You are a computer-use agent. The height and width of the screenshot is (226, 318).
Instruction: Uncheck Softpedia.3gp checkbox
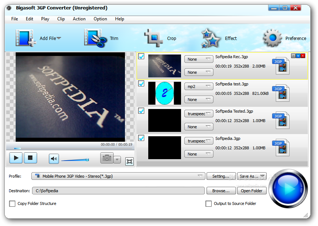[x=141, y=138]
